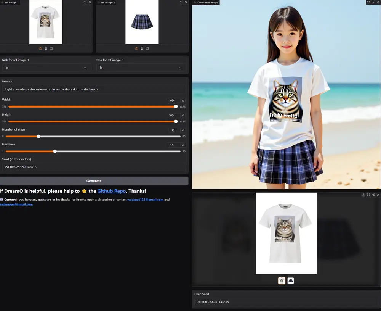The image size is (381, 311).
Task: Click the upload icon under ref image 2
Action: (136, 48)
